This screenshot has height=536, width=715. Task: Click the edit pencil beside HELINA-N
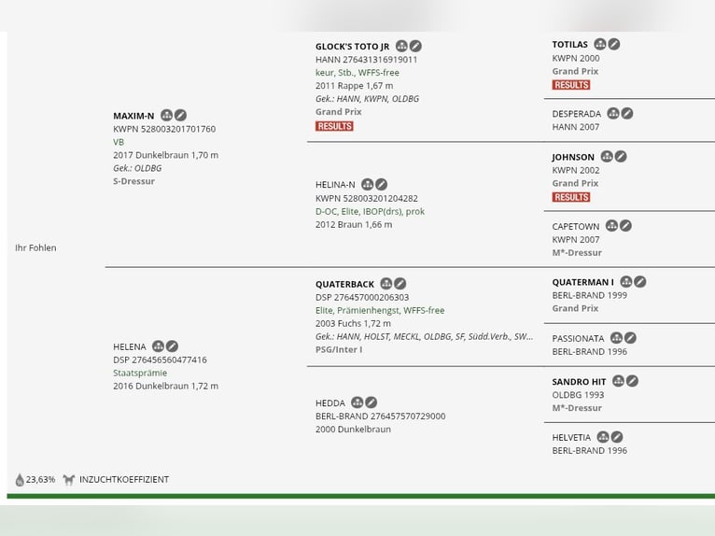[381, 184]
